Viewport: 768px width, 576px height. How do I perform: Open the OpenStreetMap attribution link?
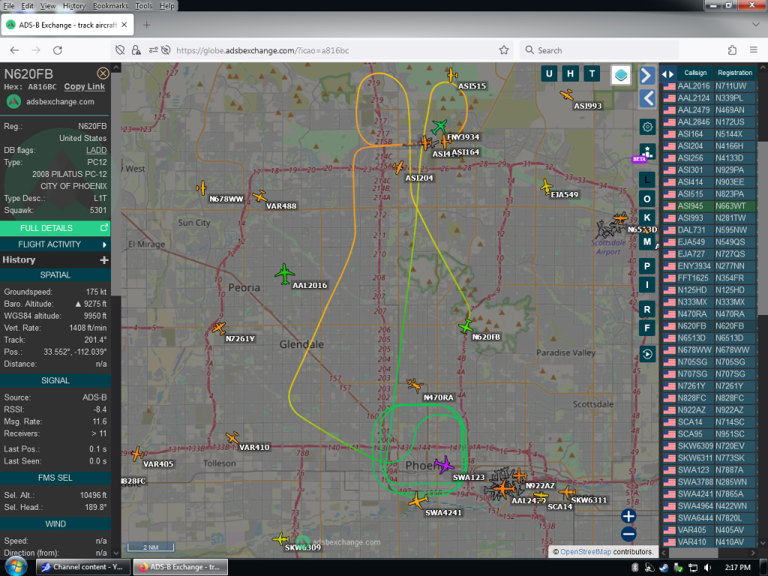click(x=585, y=552)
